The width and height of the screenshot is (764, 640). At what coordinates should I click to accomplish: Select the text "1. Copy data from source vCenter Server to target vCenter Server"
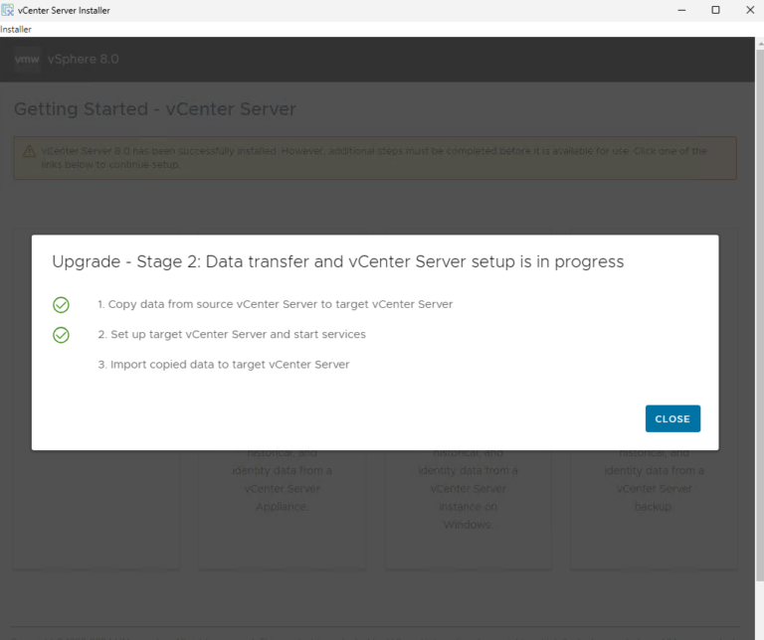[x=275, y=304]
